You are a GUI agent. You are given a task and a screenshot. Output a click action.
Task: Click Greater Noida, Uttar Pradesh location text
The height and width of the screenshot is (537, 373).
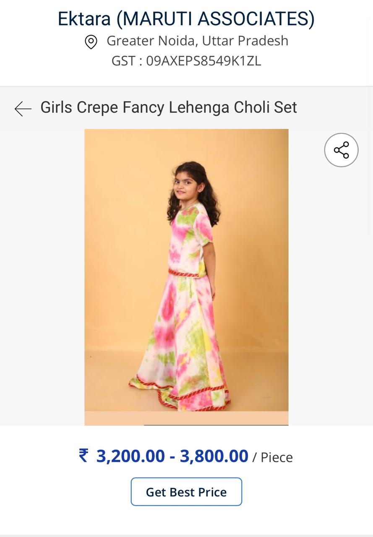click(197, 41)
